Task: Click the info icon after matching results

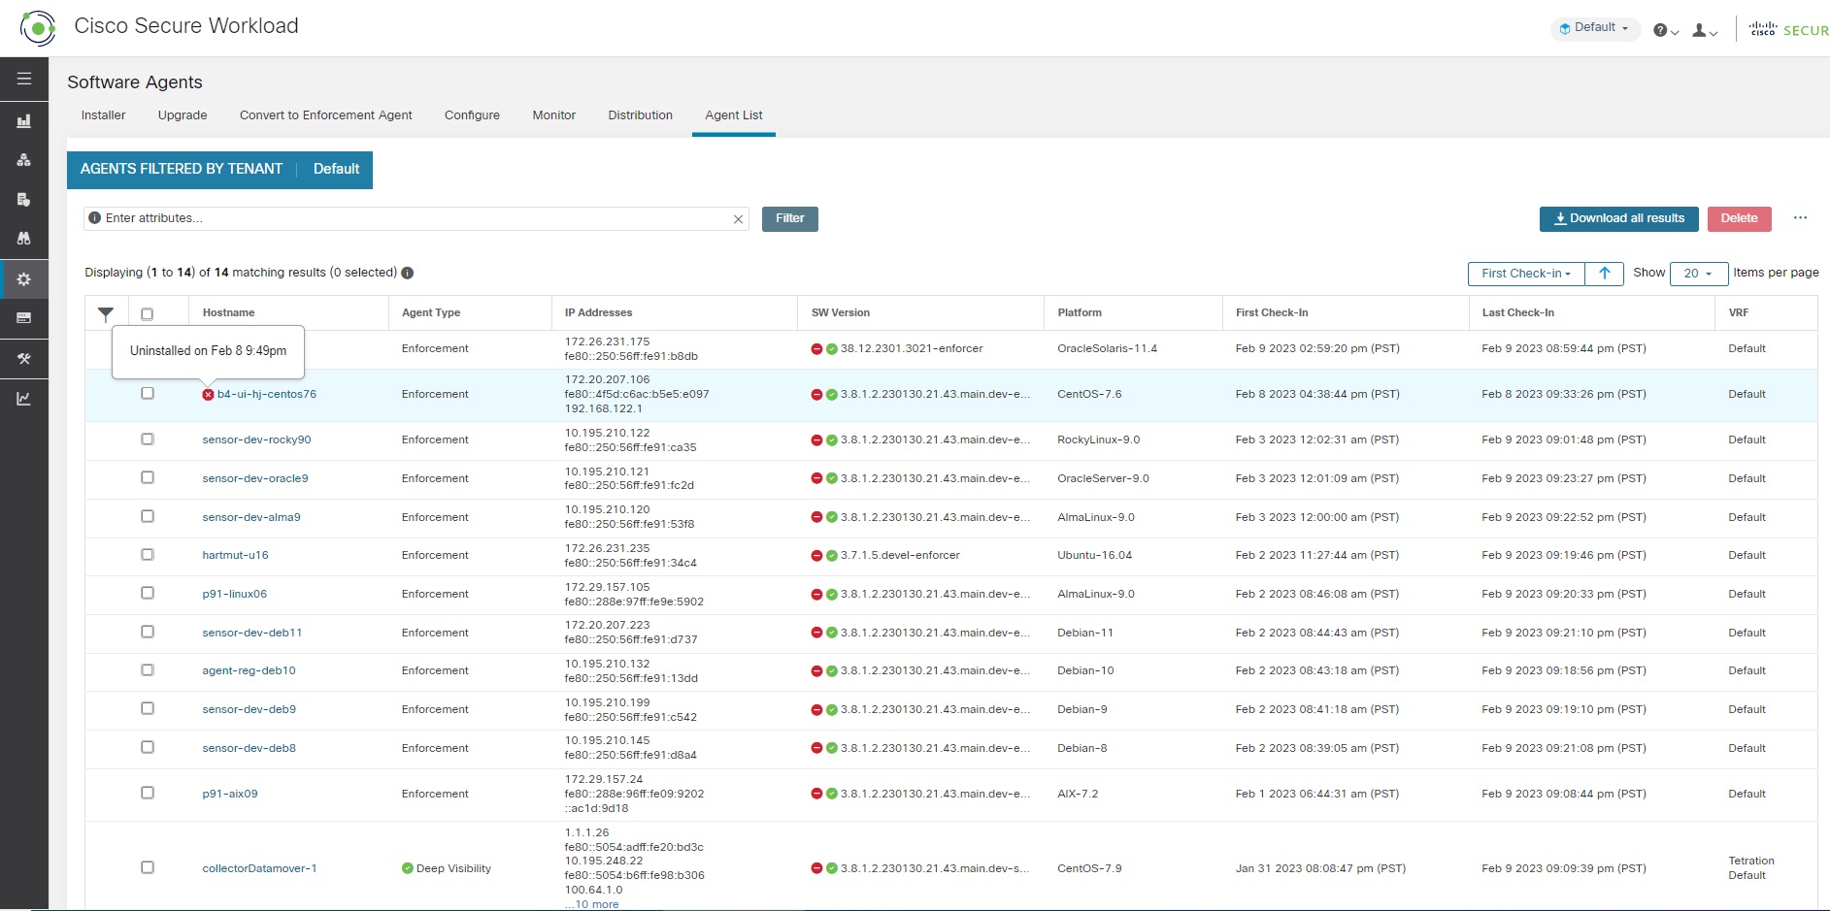Action: [x=408, y=273]
